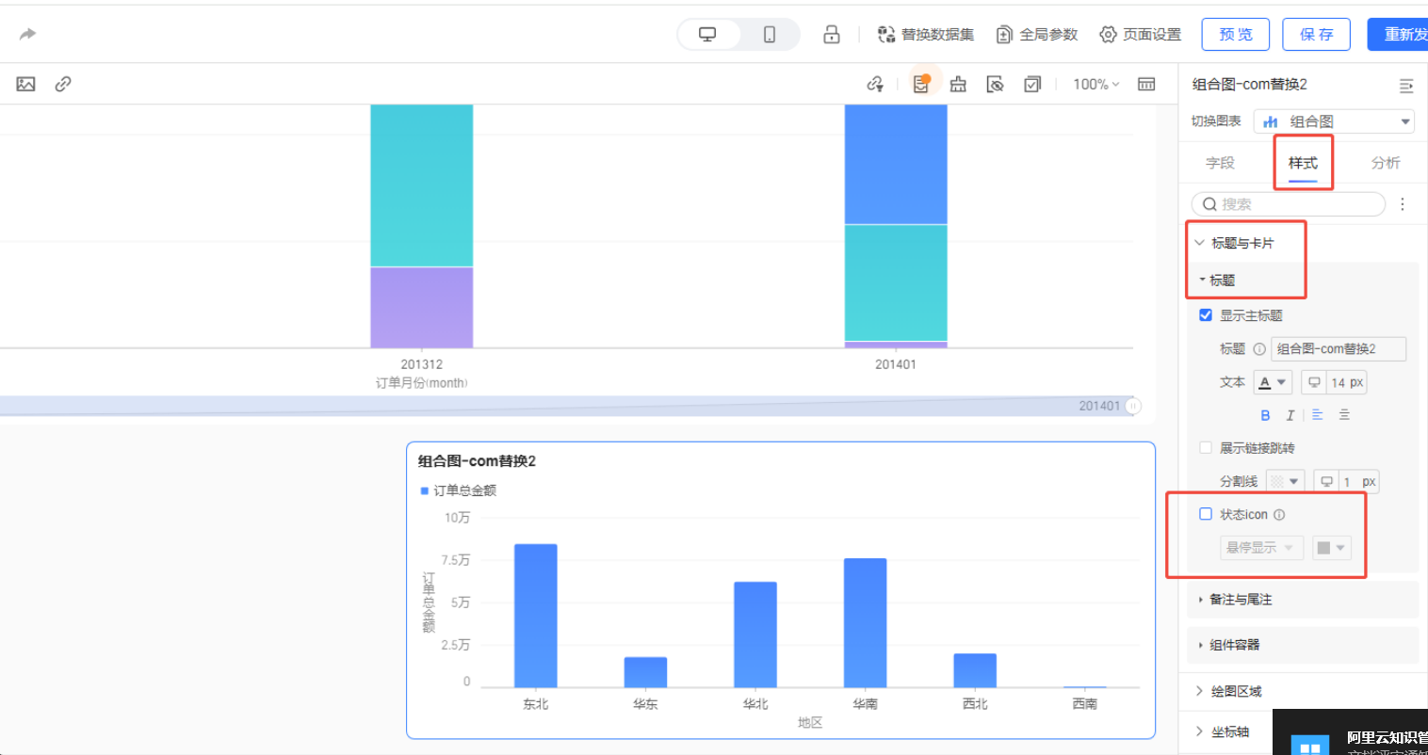Click the 预览 preview button

click(x=1235, y=35)
